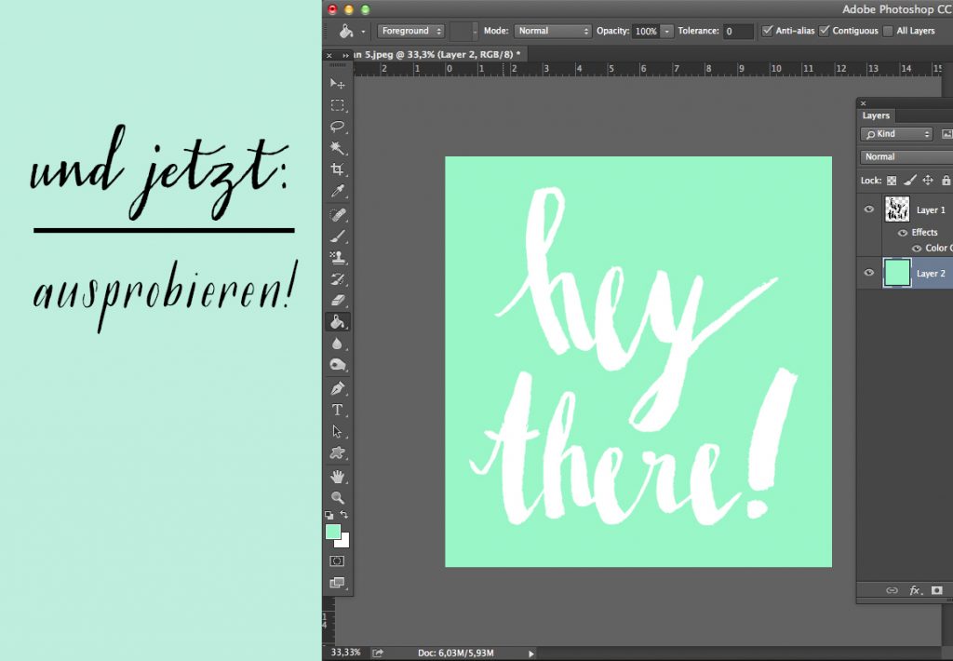
Task: Disable the Contiguous checkbox
Action: [x=825, y=31]
